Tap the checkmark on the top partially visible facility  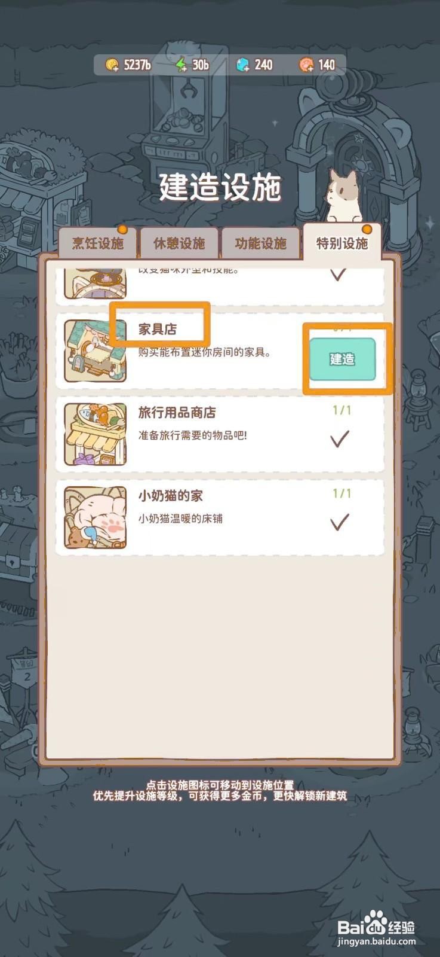tap(339, 275)
